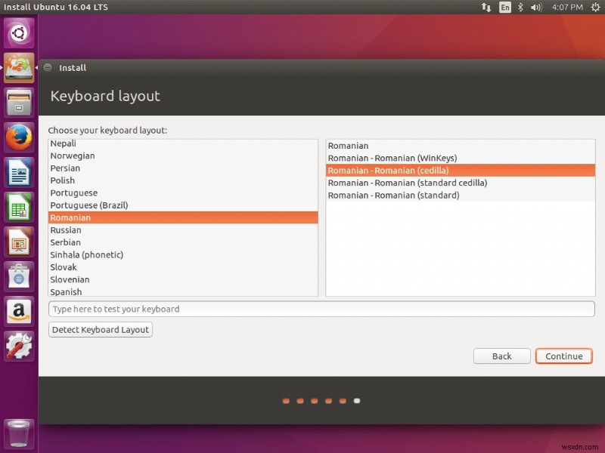Open Ubuntu Software Center icon

point(18,274)
